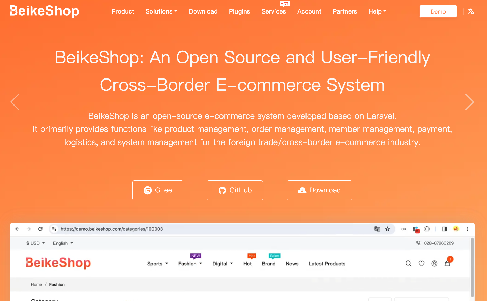Open the Services menu item

(x=274, y=11)
